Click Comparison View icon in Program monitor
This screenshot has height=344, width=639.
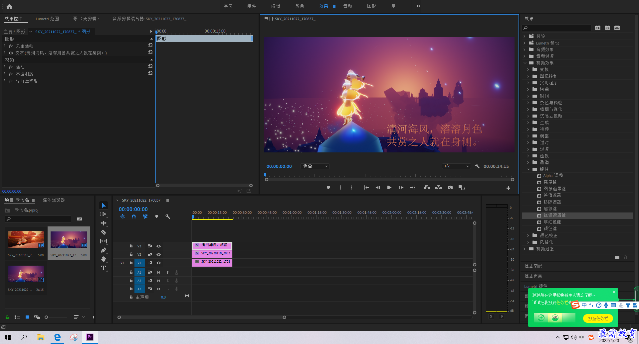coord(462,188)
